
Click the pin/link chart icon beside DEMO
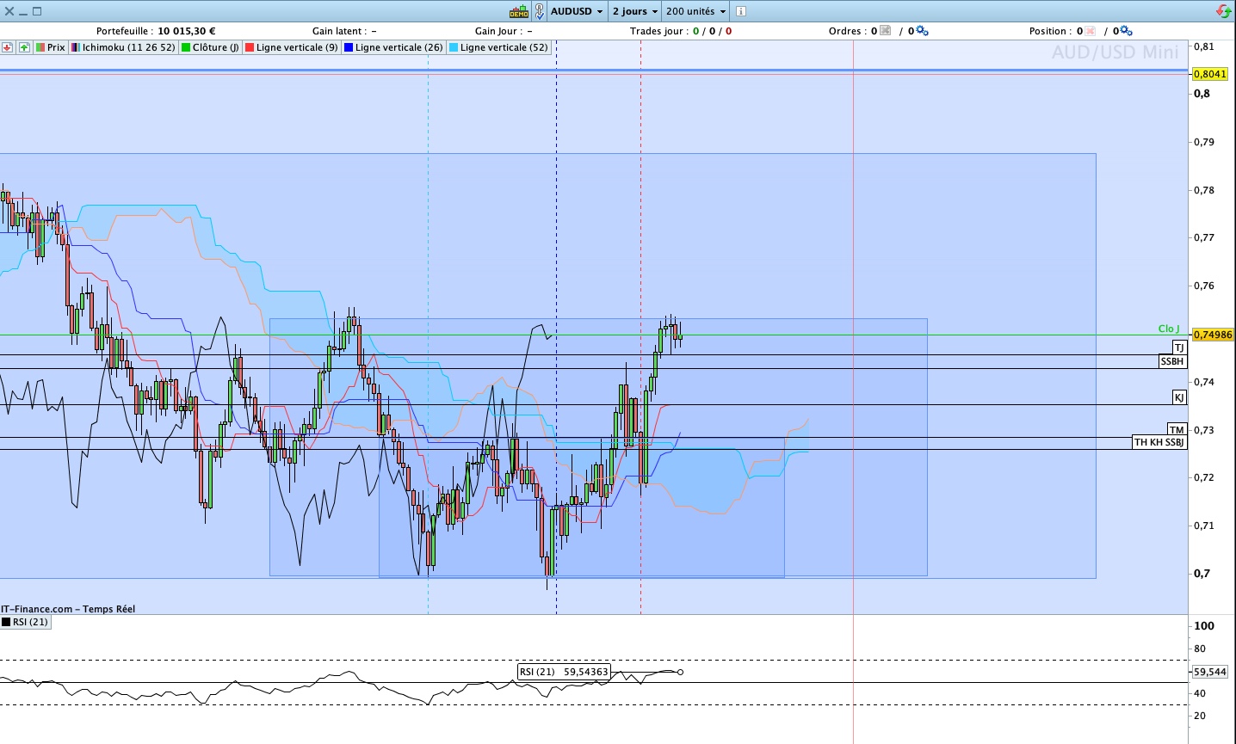point(540,11)
